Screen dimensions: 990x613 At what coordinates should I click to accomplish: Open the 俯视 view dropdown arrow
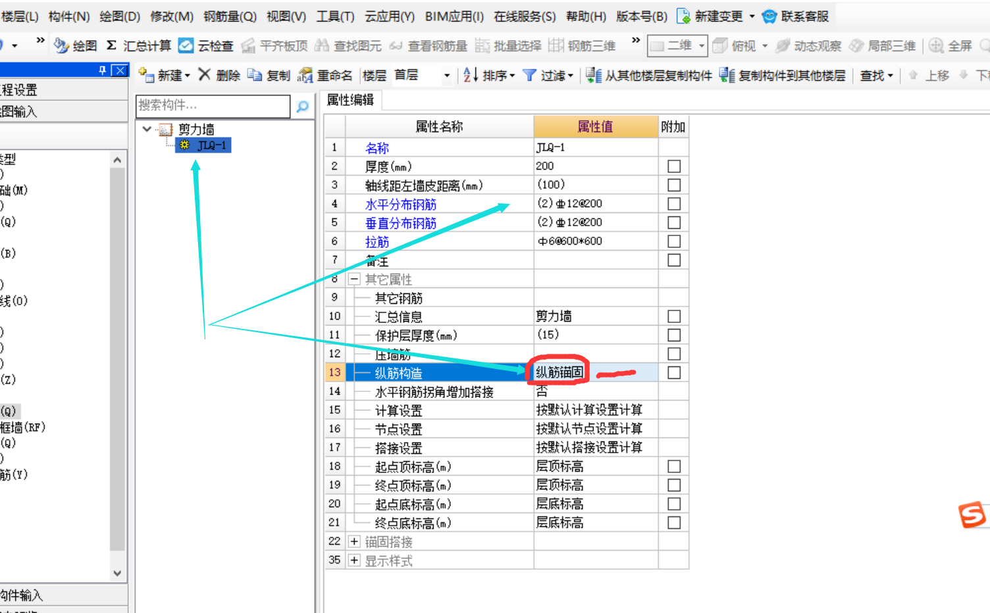[765, 46]
